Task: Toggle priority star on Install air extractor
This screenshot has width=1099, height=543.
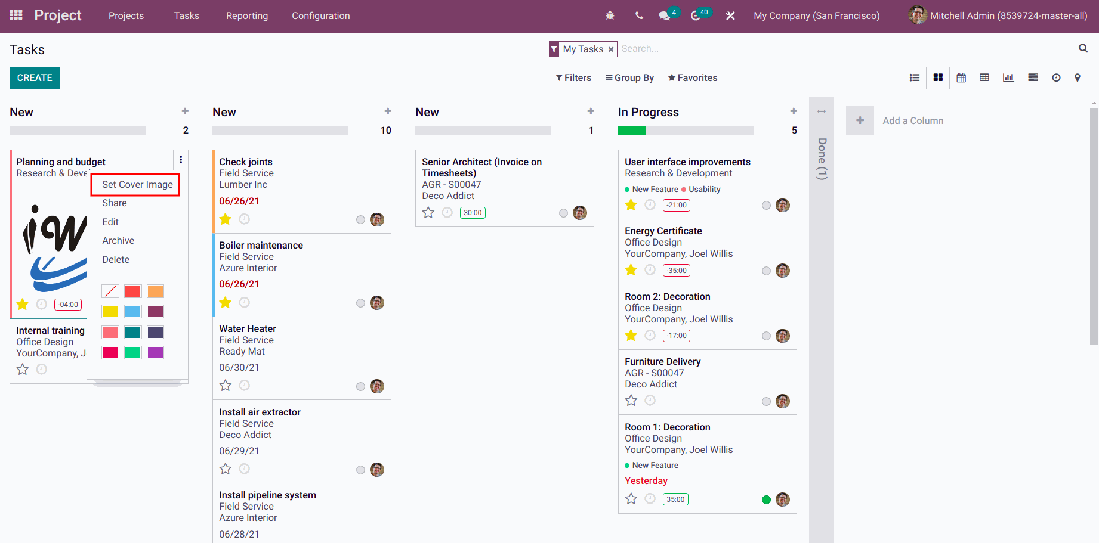Action: point(226,469)
